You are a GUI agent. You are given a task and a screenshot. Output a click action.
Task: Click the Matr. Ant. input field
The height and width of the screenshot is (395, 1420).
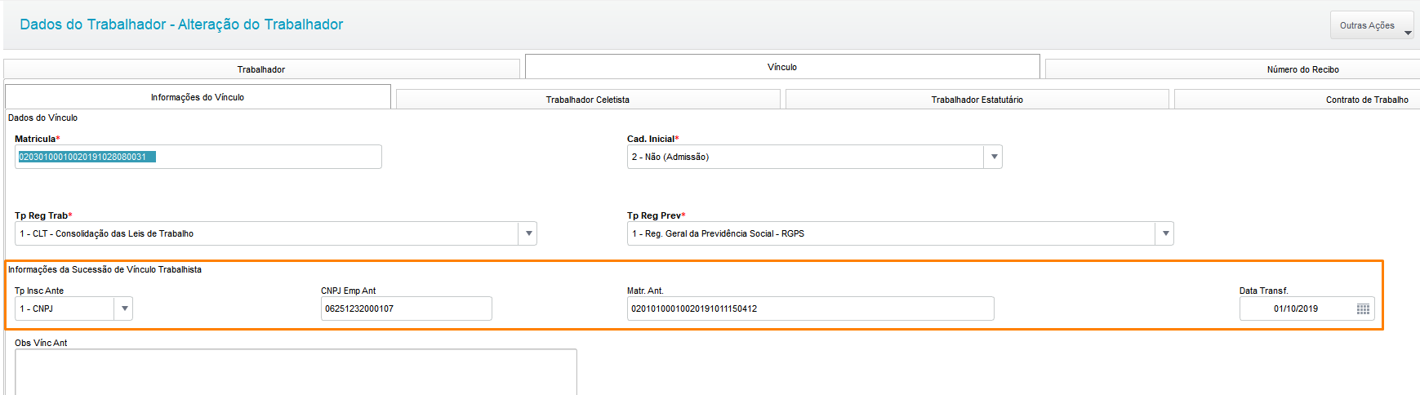click(811, 308)
